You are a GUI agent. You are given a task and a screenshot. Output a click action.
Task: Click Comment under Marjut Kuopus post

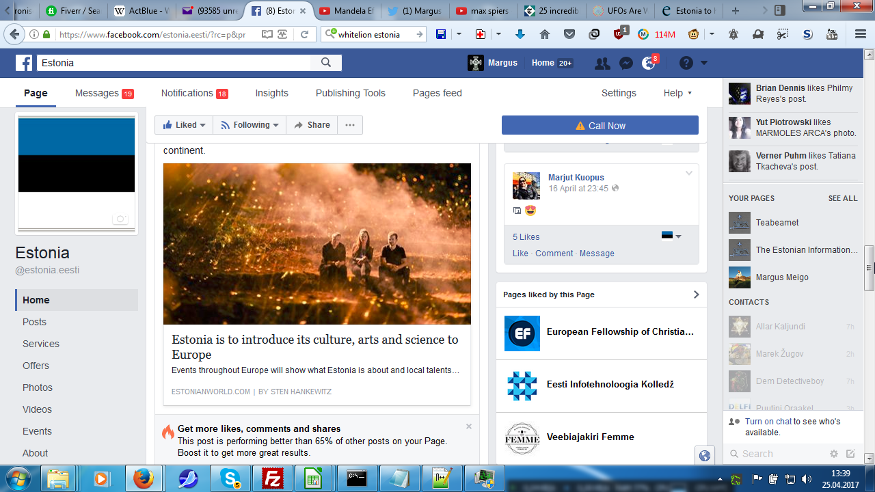pyautogui.click(x=554, y=254)
